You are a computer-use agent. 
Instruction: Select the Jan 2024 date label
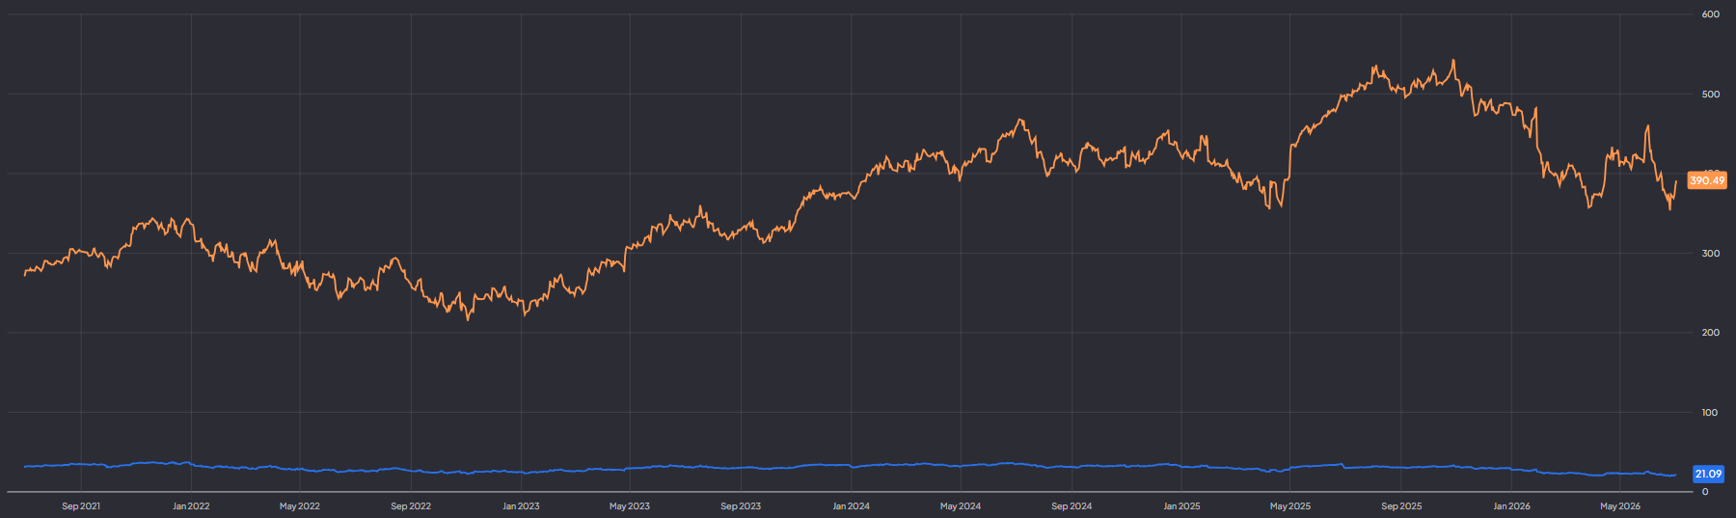(x=851, y=506)
